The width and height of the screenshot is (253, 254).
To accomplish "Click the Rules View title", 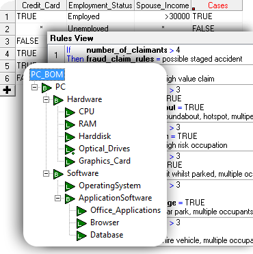I will tap(72, 38).
